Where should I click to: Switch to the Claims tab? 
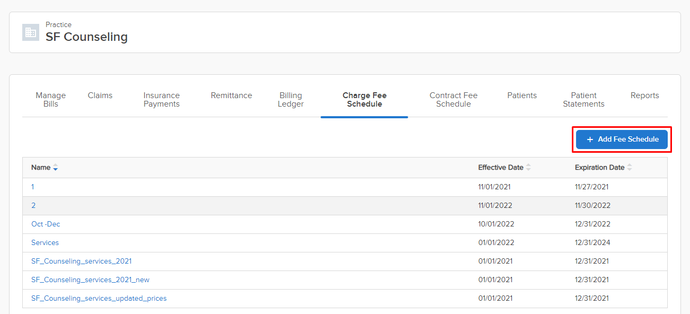(100, 95)
